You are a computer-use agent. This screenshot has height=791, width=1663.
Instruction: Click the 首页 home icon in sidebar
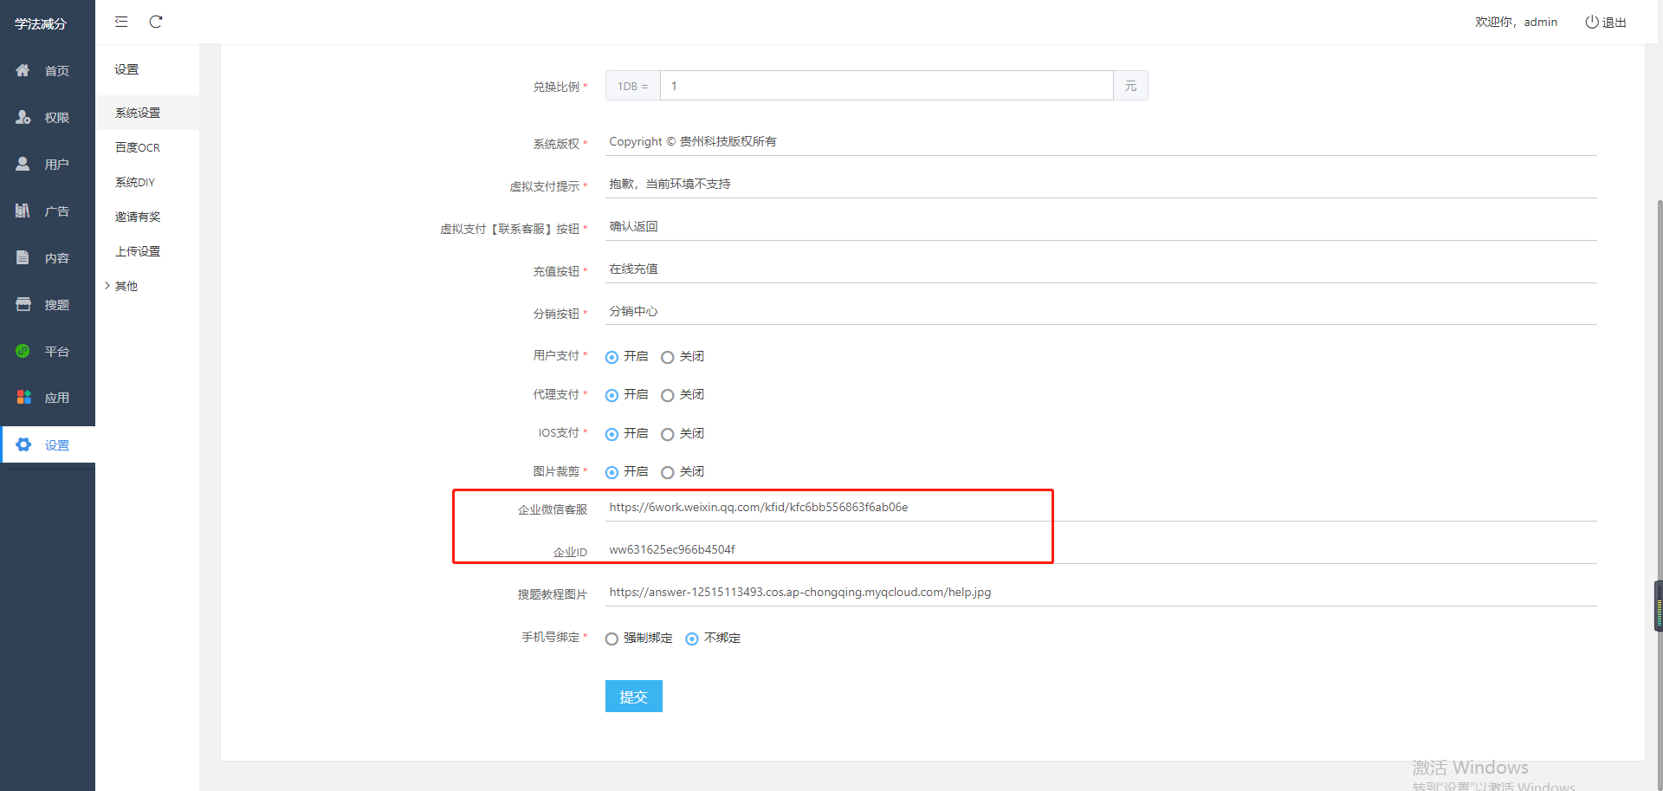tap(23, 70)
